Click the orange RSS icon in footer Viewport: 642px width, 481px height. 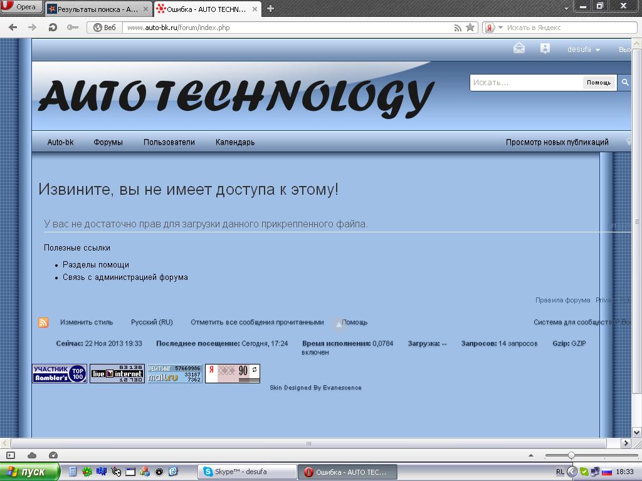pos(43,323)
